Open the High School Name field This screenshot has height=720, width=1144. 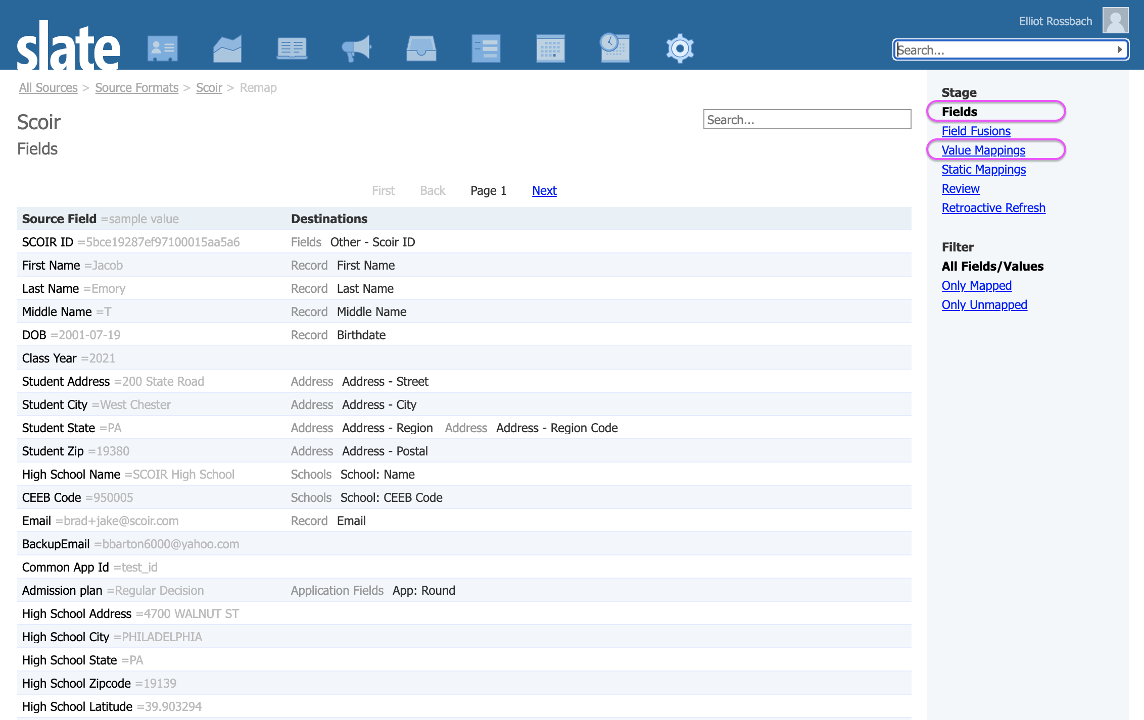[x=71, y=474]
